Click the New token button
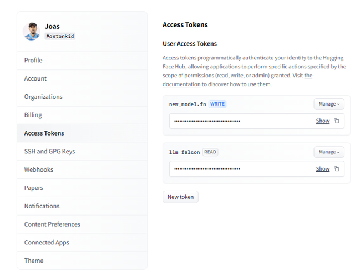 tap(180, 197)
